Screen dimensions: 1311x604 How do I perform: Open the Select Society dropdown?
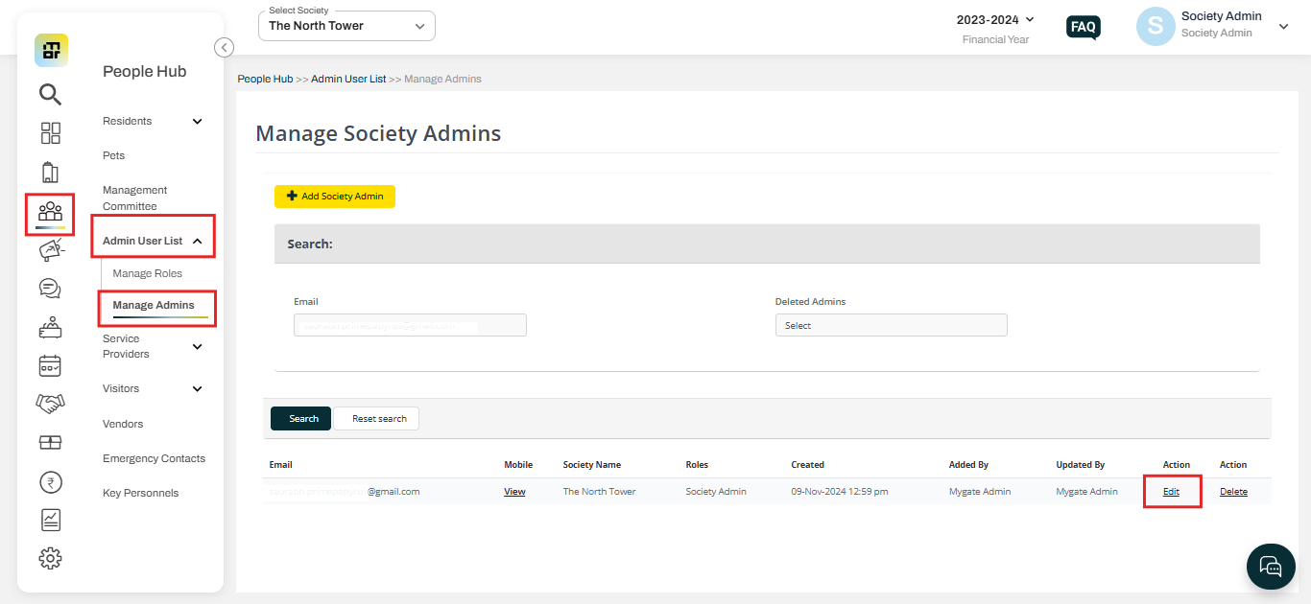[x=346, y=26]
